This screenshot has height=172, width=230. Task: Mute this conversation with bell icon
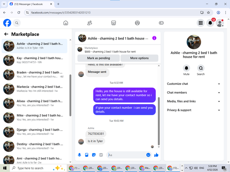186,68
